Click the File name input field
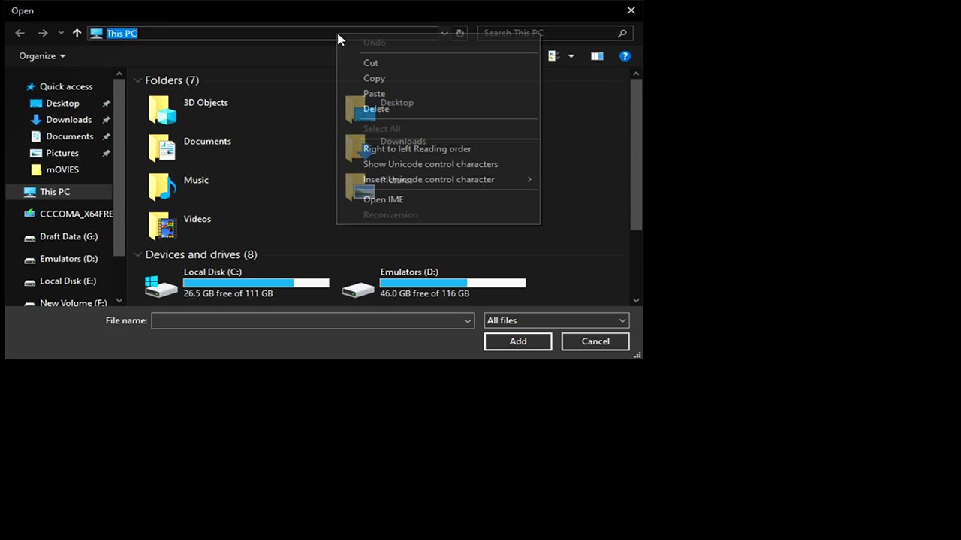Image resolution: width=961 pixels, height=540 pixels. (x=307, y=321)
